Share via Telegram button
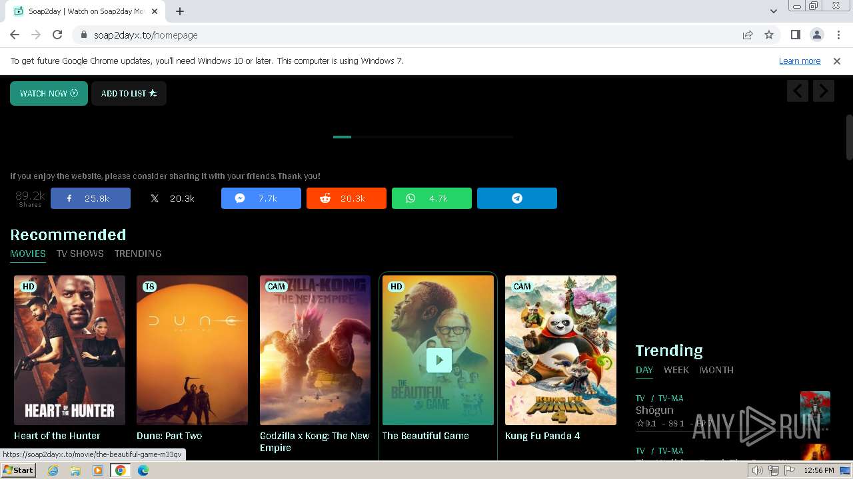This screenshot has width=853, height=479. [x=517, y=198]
